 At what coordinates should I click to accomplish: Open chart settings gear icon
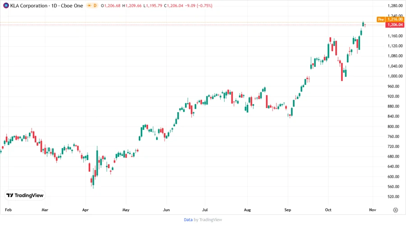(395, 210)
